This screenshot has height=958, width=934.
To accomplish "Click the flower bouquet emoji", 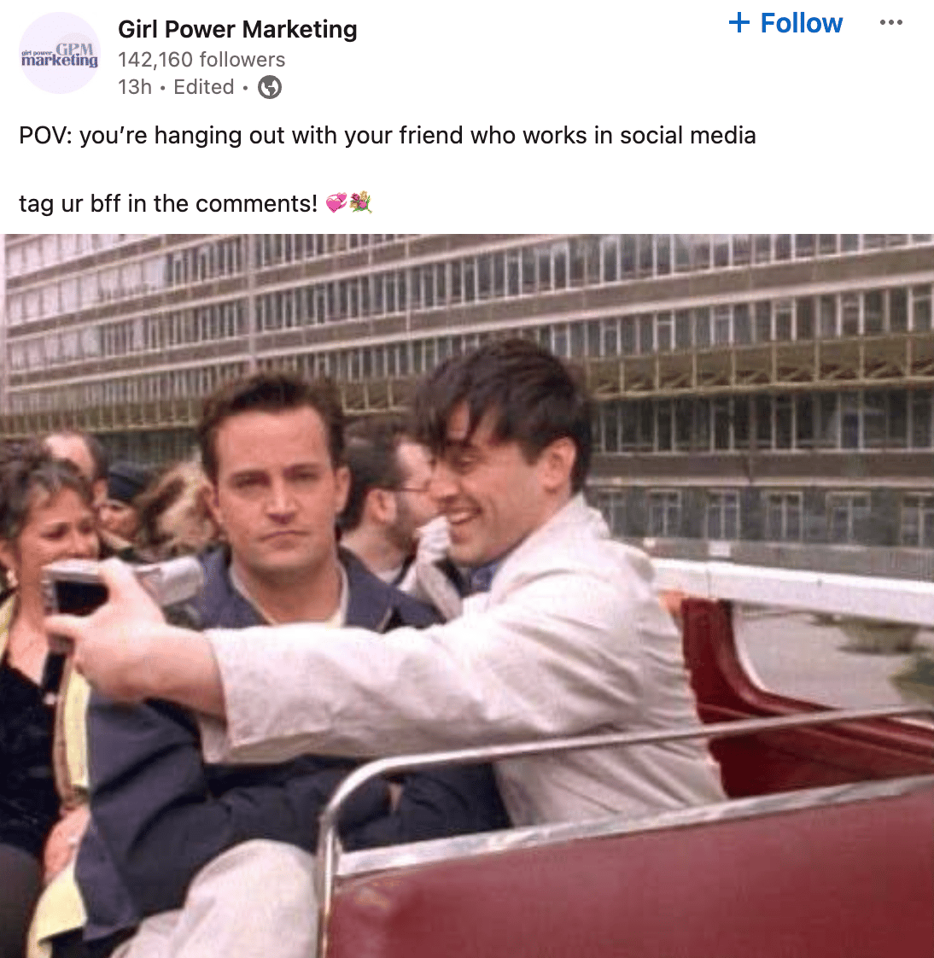I will [x=360, y=202].
